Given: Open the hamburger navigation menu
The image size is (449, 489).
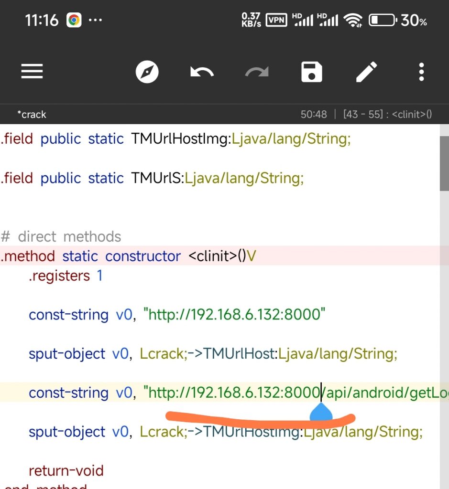Looking at the screenshot, I should (32, 72).
